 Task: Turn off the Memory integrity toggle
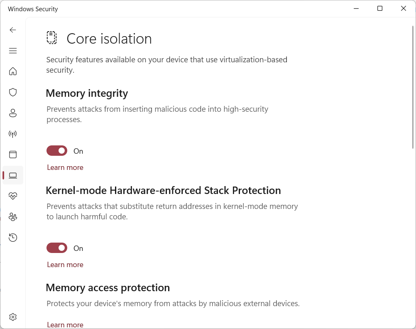[57, 151]
